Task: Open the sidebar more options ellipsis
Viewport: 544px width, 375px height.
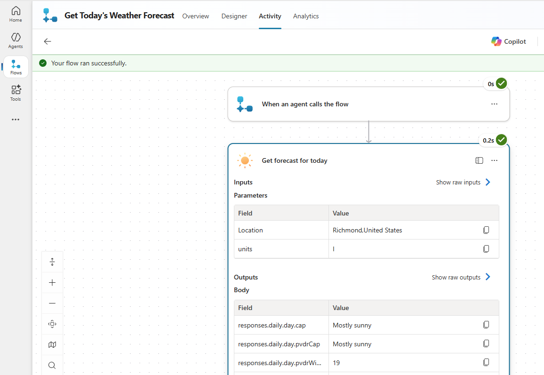Action: point(16,120)
